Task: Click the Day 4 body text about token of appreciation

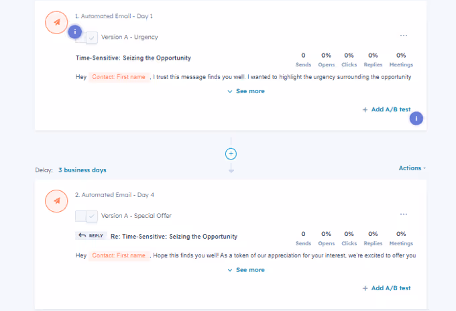Action: 284,255
